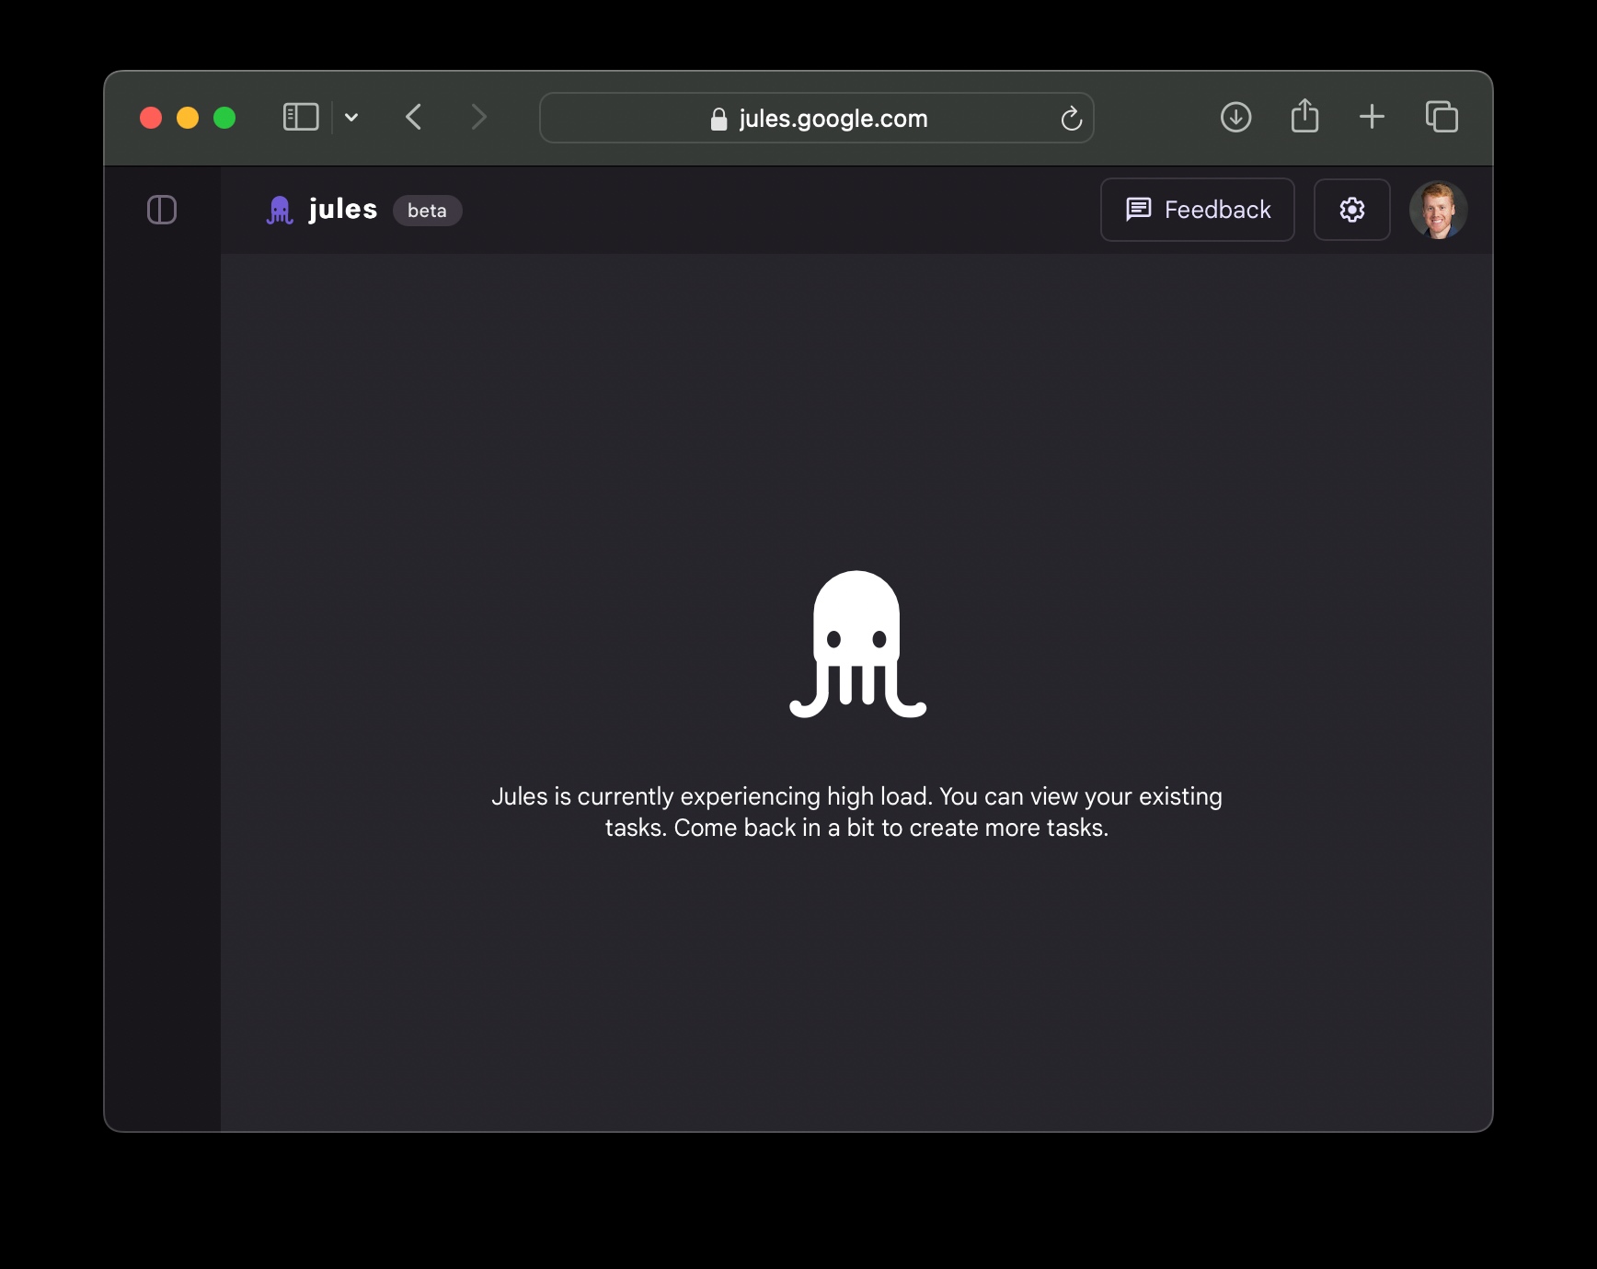This screenshot has height=1269, width=1597.
Task: Expand the Safari sidebar dropdown chevron
Action: [351, 118]
